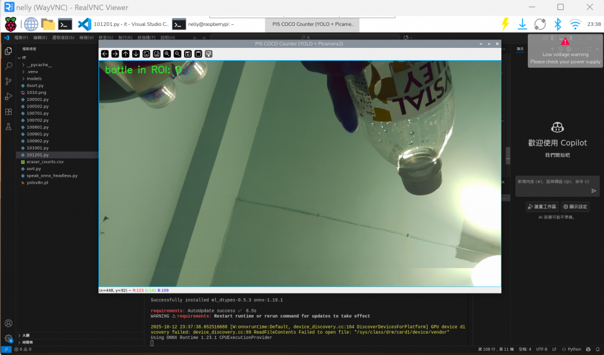Click the zoom-out magnifier next to the save icon
This screenshot has width=604, height=355.
point(178,54)
